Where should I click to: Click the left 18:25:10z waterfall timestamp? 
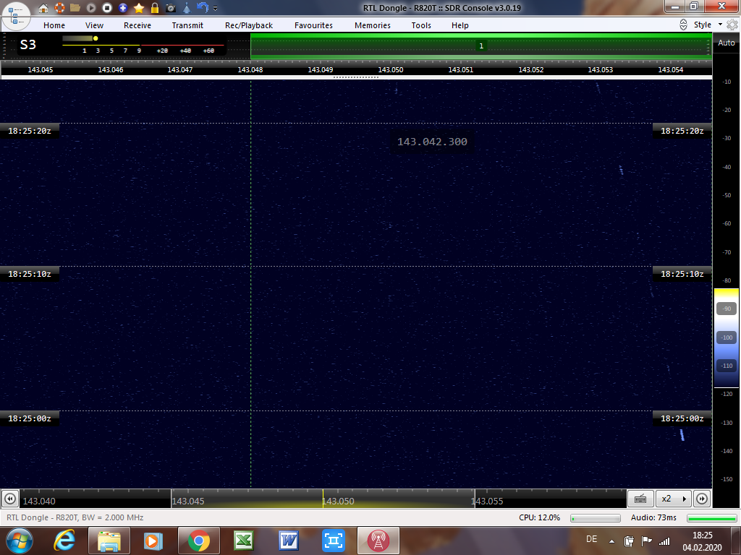29,274
